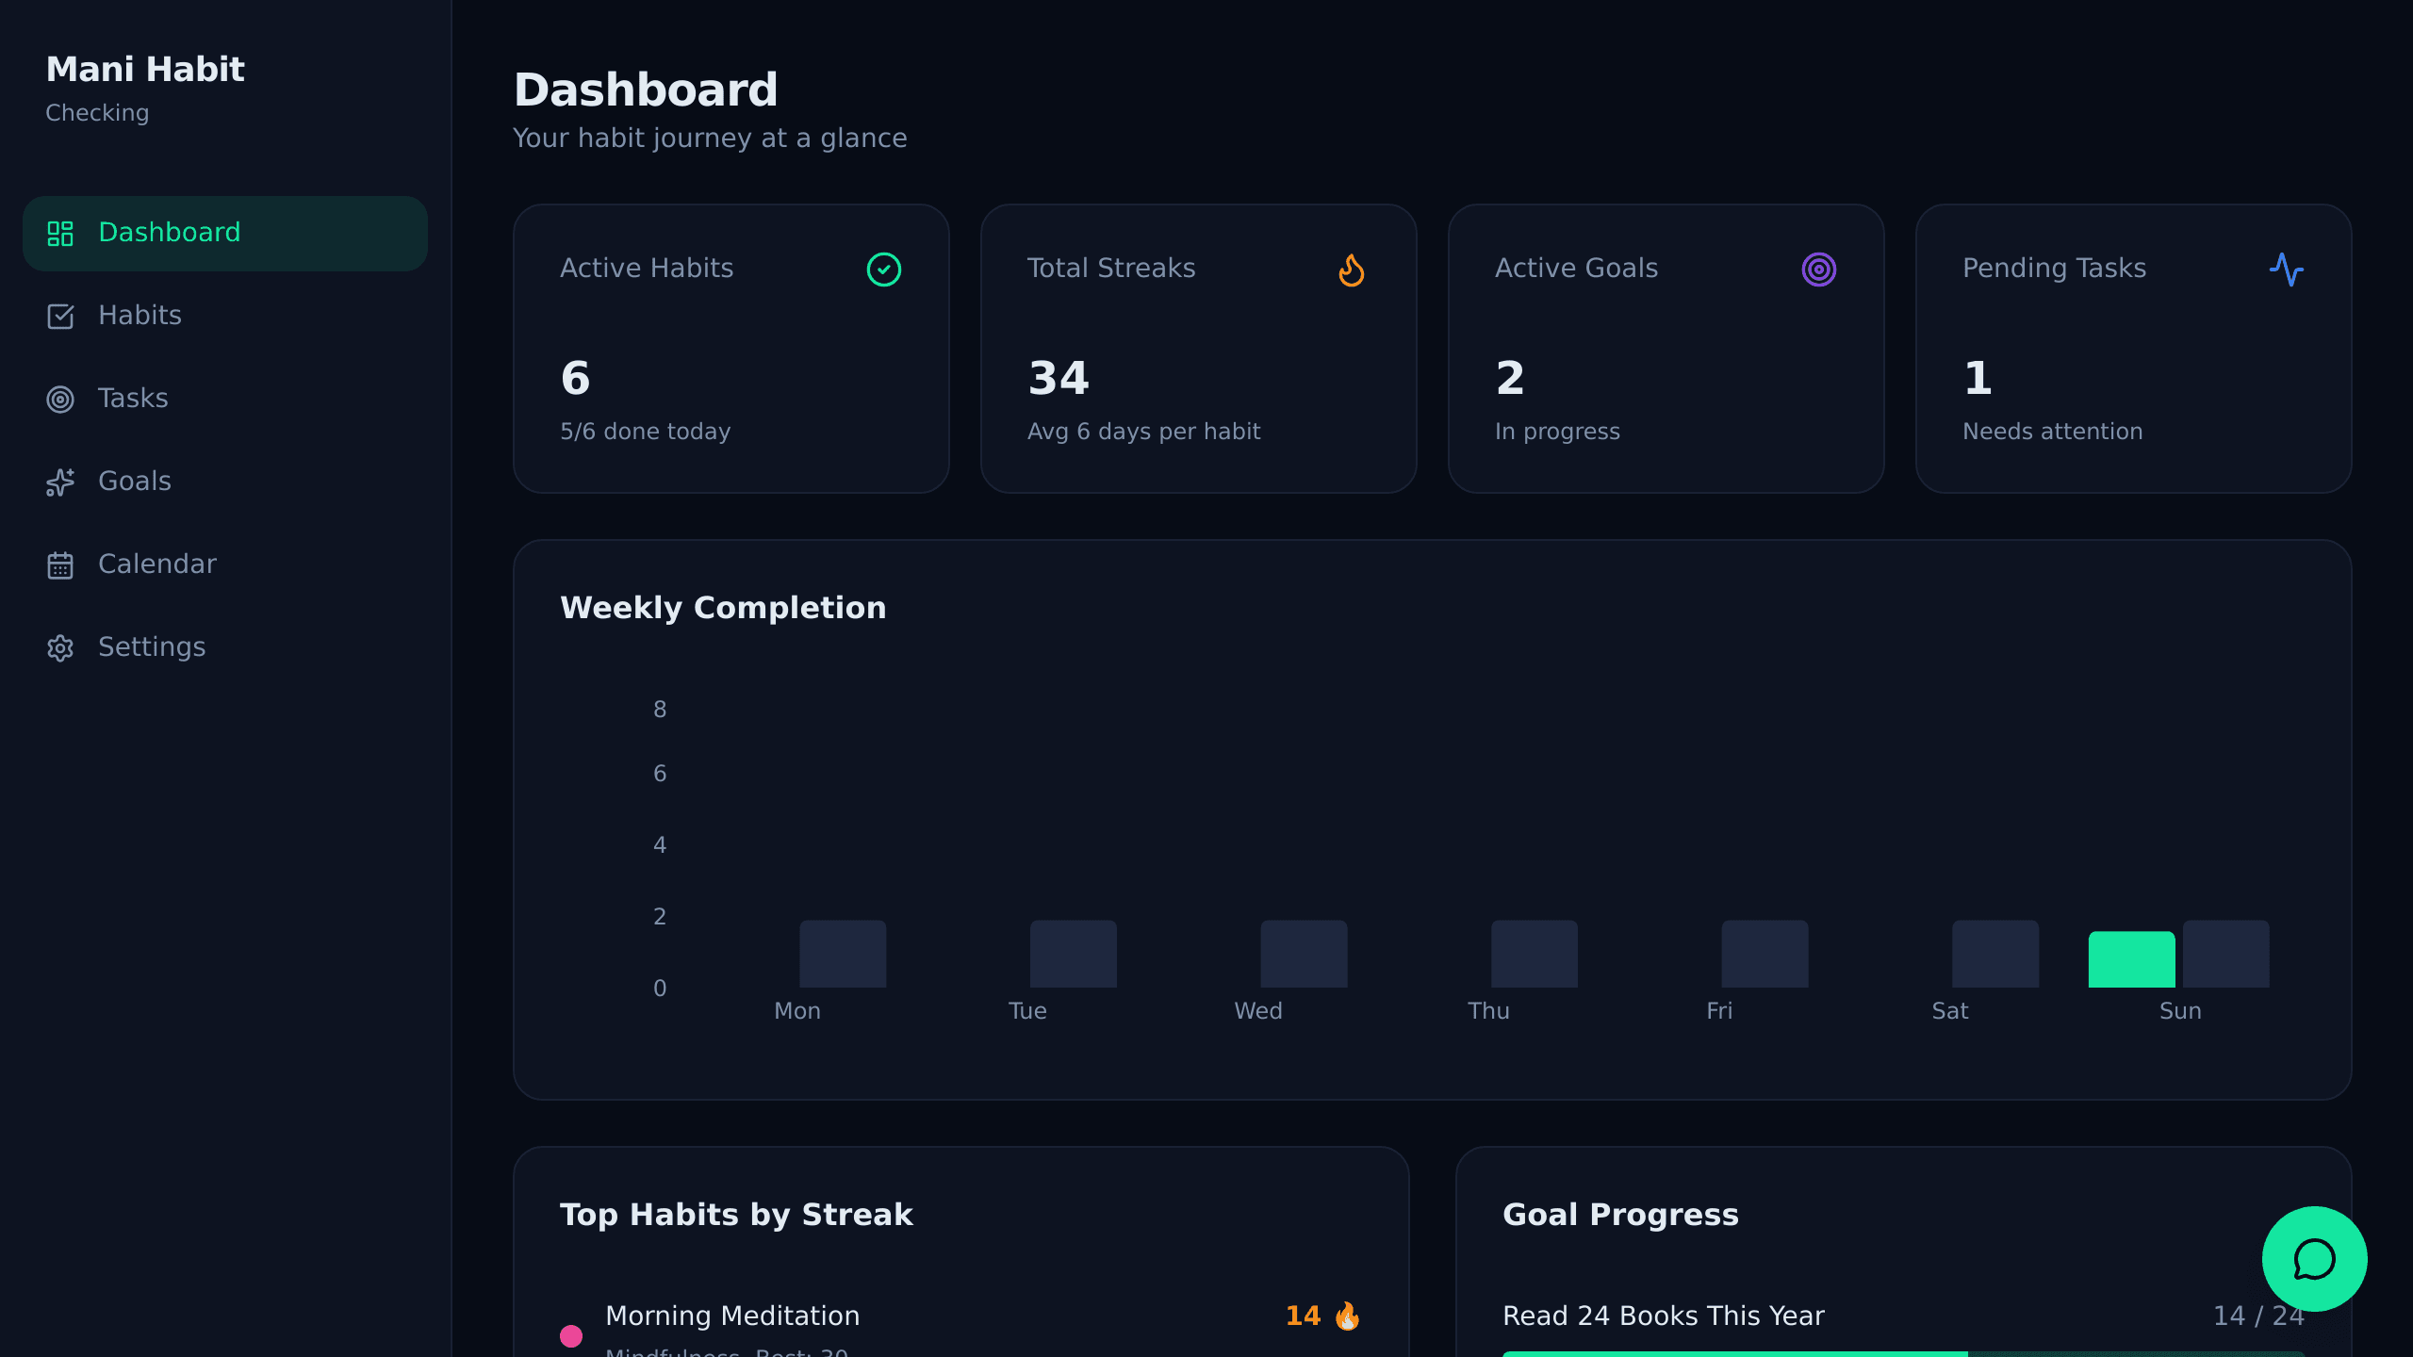Click the Total Streaks card value 34
The width and height of the screenshot is (2413, 1357).
1059,379
